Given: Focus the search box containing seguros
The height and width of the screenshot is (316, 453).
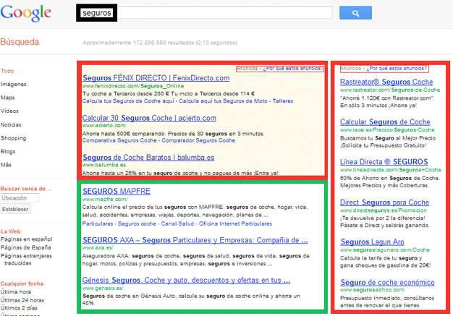Looking at the screenshot, I should (204, 13).
